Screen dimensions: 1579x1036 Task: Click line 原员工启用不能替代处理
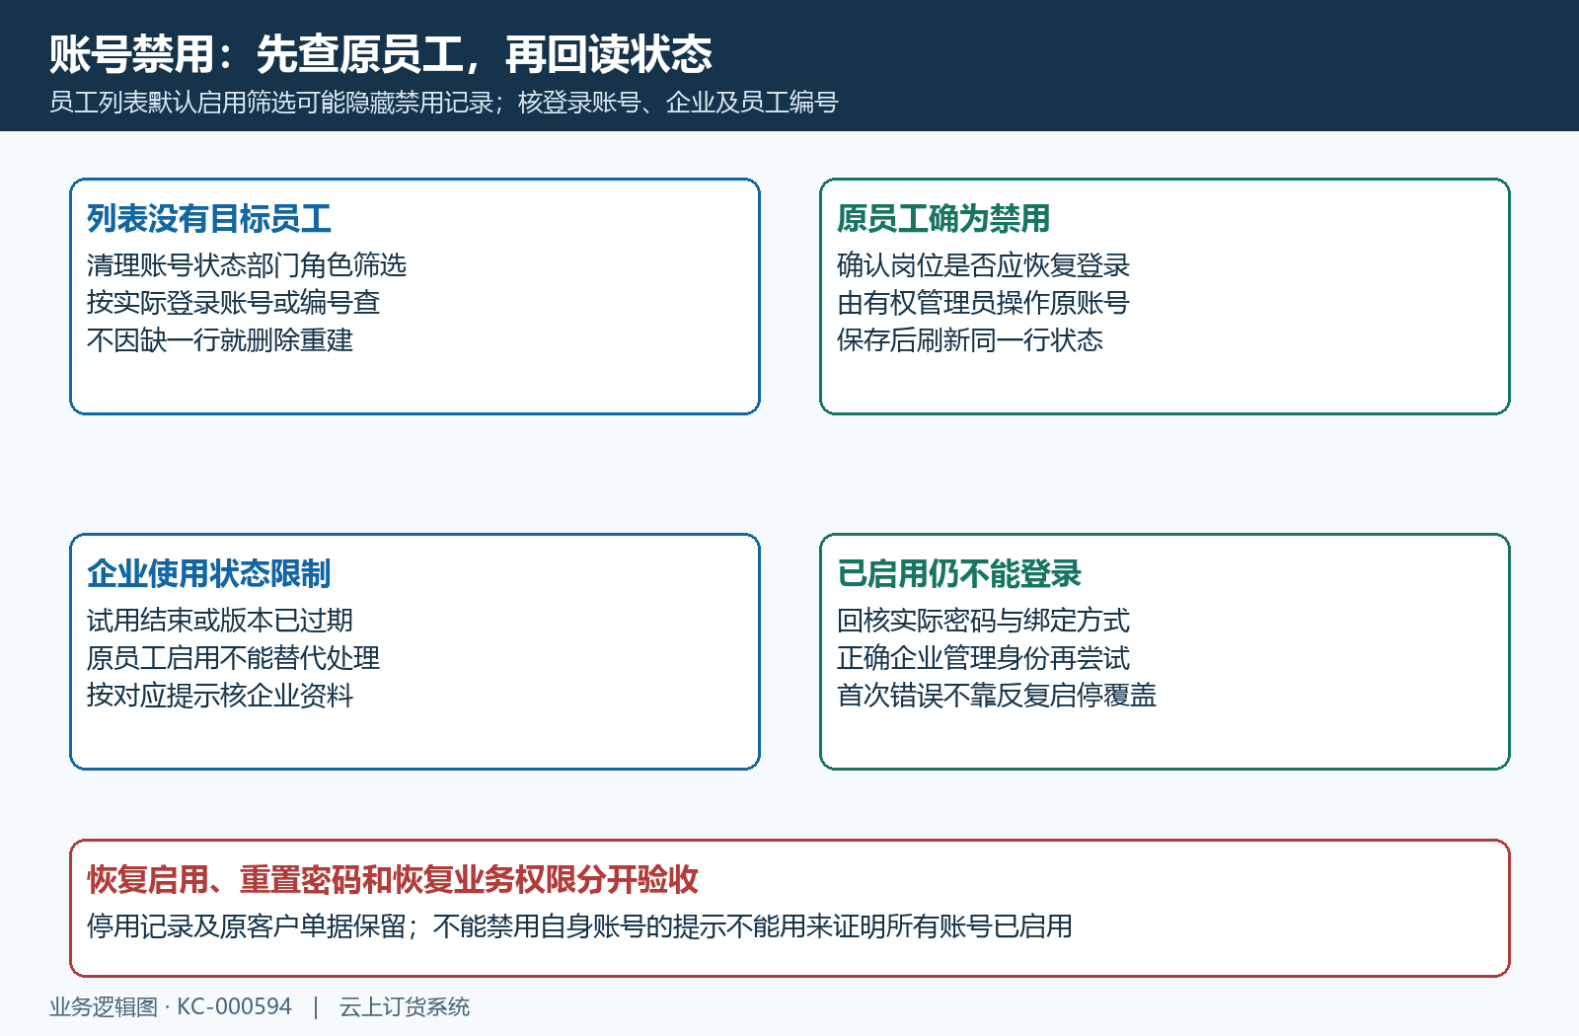tap(234, 658)
